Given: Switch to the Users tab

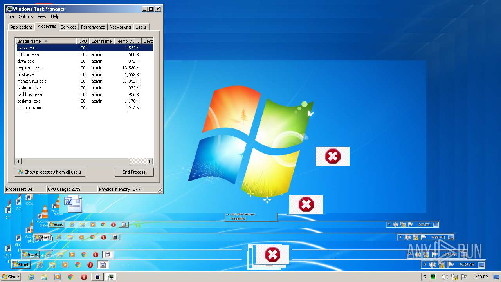Looking at the screenshot, I should pos(141,27).
